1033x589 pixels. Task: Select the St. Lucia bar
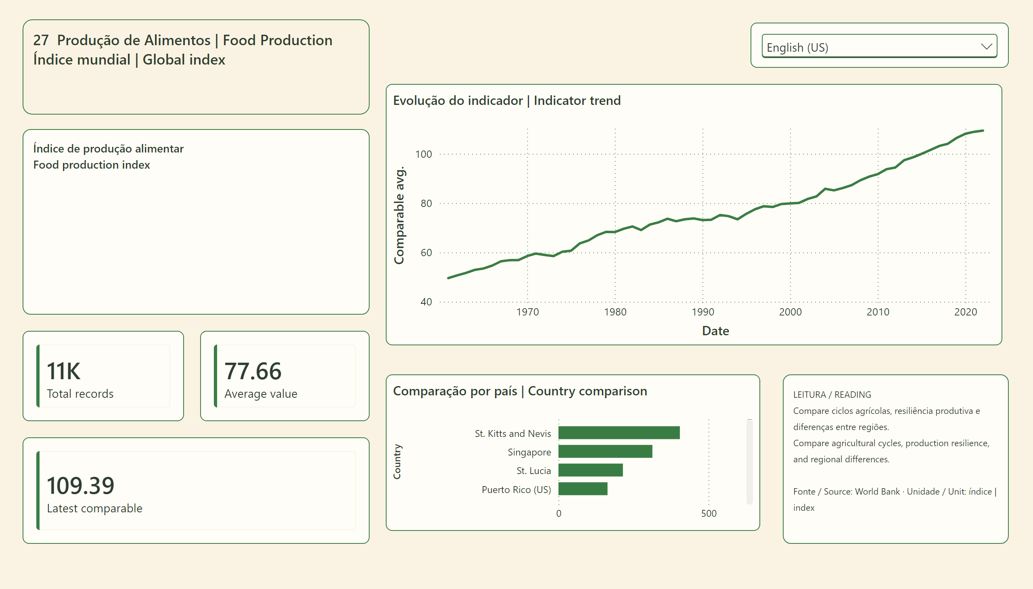pos(590,470)
